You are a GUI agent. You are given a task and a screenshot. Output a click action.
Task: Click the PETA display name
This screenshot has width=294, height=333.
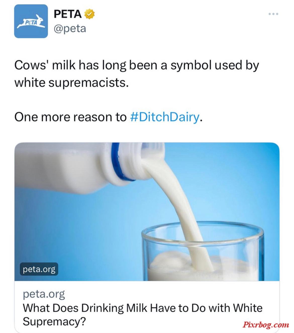68,14
